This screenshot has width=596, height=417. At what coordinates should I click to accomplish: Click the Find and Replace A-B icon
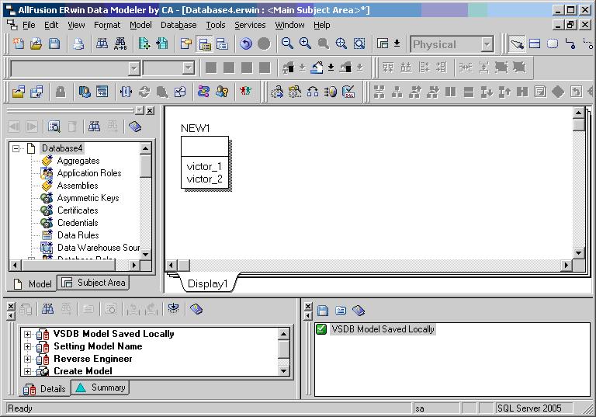click(x=120, y=43)
